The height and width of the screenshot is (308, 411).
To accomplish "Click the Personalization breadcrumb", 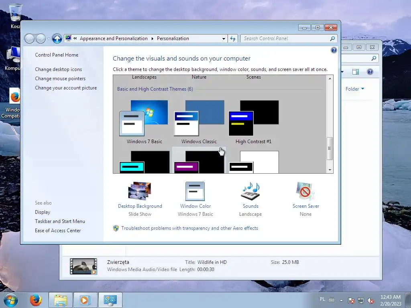I will 173,38.
